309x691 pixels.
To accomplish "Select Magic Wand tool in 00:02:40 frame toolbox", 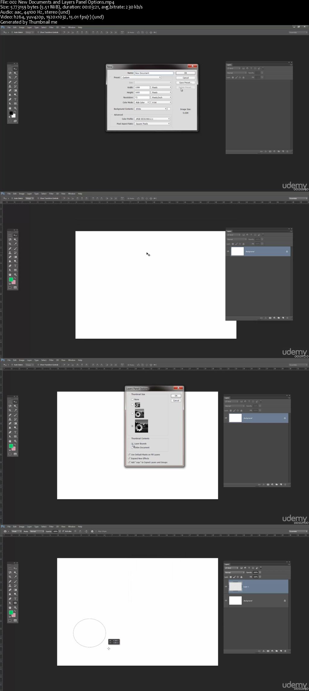I will (x=15, y=573).
